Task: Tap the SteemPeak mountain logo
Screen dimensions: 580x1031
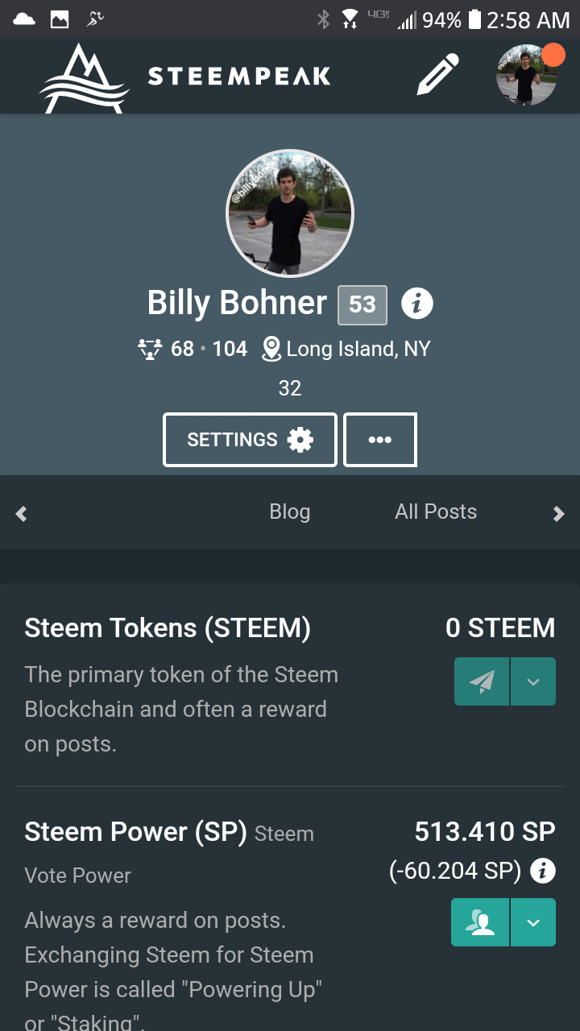Action: pyautogui.click(x=85, y=78)
